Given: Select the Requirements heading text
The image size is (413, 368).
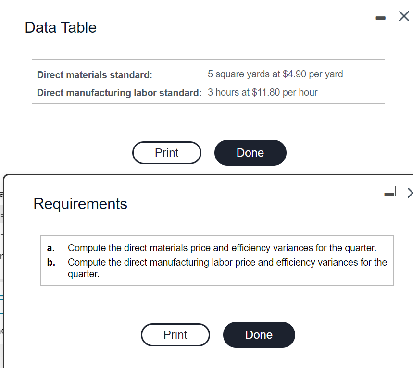Looking at the screenshot, I should [80, 204].
